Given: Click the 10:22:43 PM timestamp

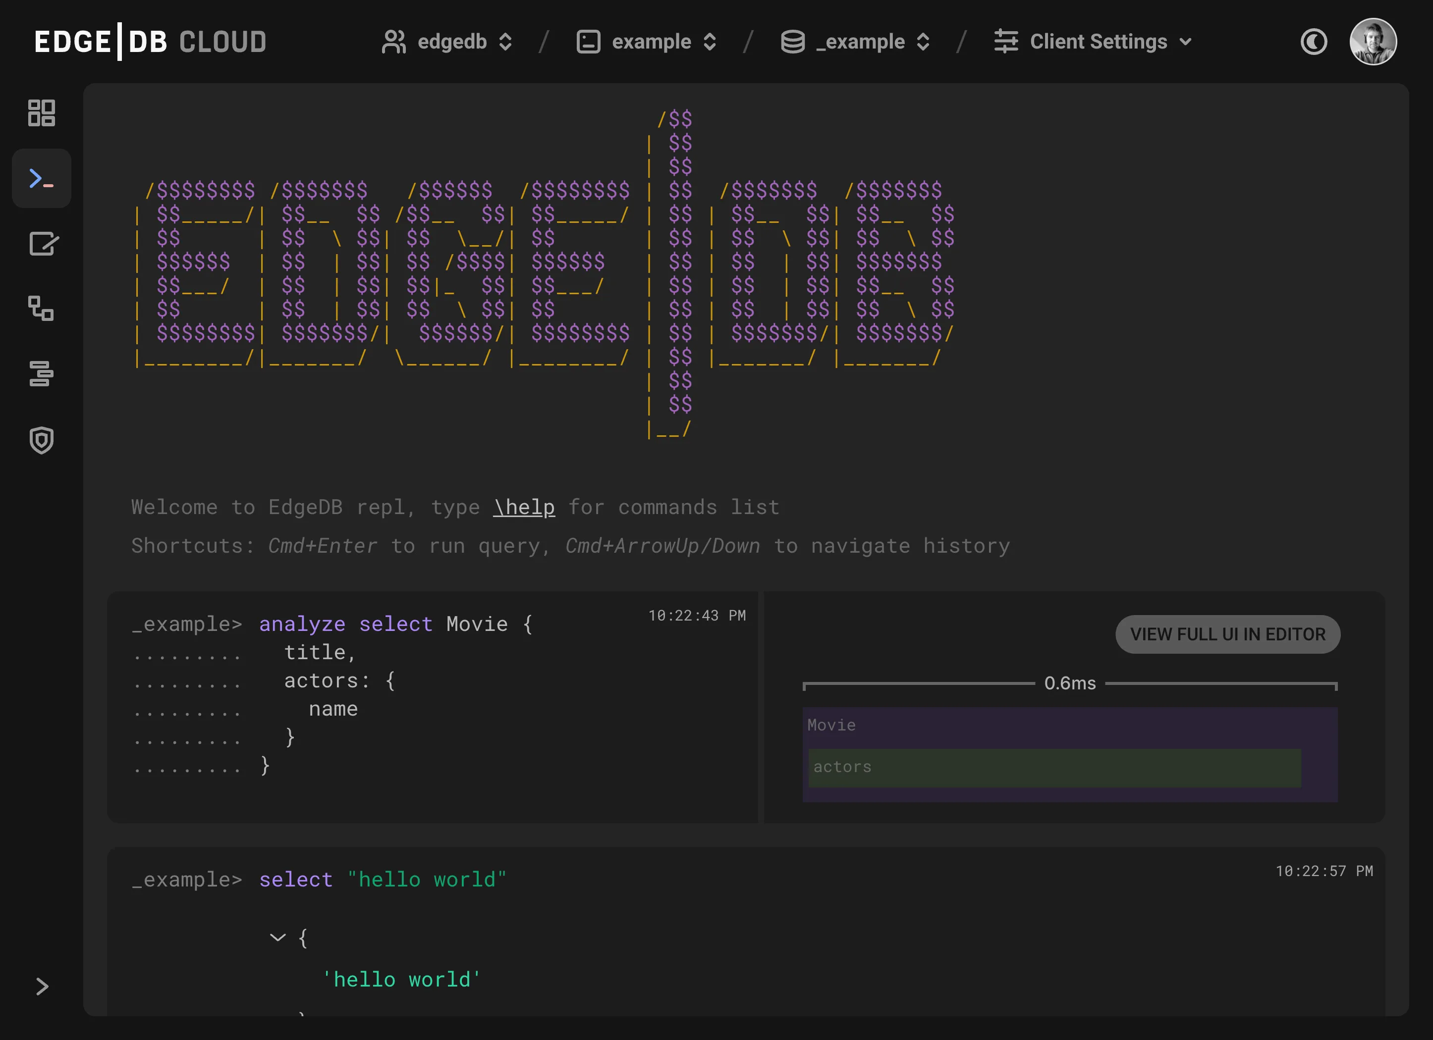Looking at the screenshot, I should (697, 616).
